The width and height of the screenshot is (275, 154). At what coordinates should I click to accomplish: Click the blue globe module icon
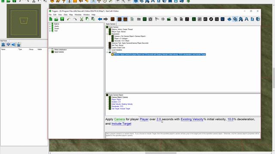pos(258,19)
